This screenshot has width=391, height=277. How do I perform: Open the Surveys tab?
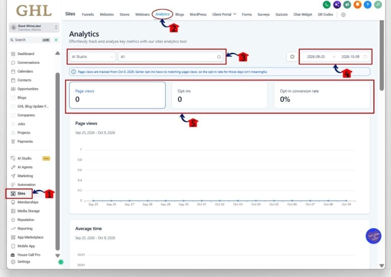pos(263,15)
